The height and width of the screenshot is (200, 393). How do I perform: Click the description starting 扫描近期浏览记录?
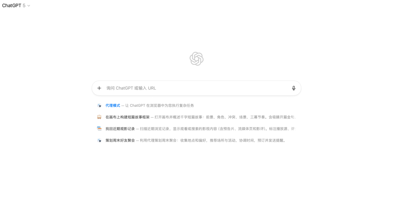pyautogui.click(x=218, y=129)
